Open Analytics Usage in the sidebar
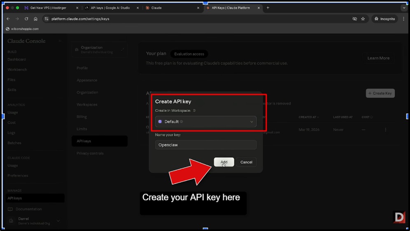 coord(13,113)
